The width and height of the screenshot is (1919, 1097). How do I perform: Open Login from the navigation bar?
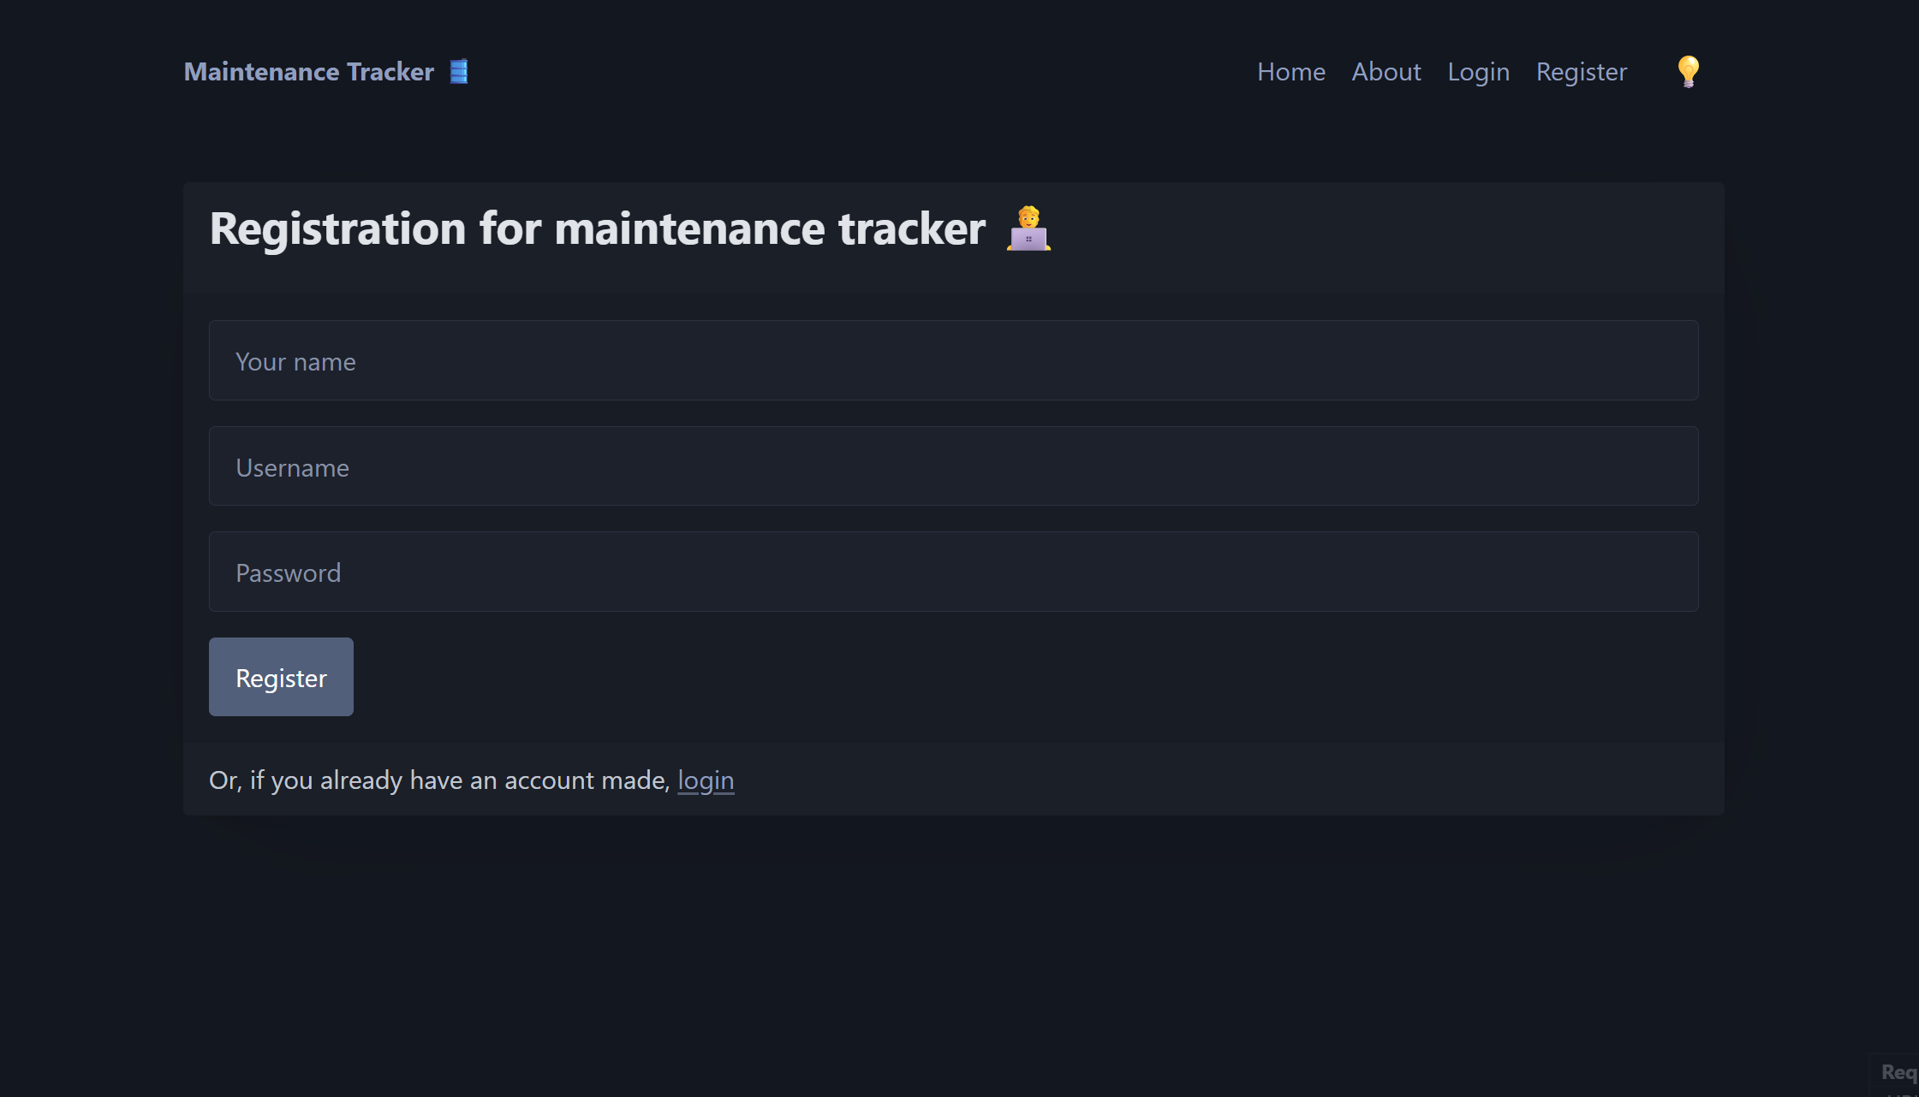[x=1478, y=72]
